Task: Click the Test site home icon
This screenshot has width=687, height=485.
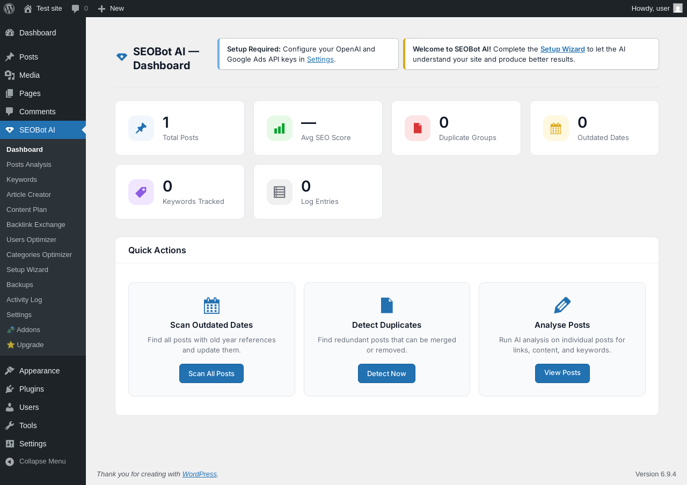Action: click(x=28, y=9)
